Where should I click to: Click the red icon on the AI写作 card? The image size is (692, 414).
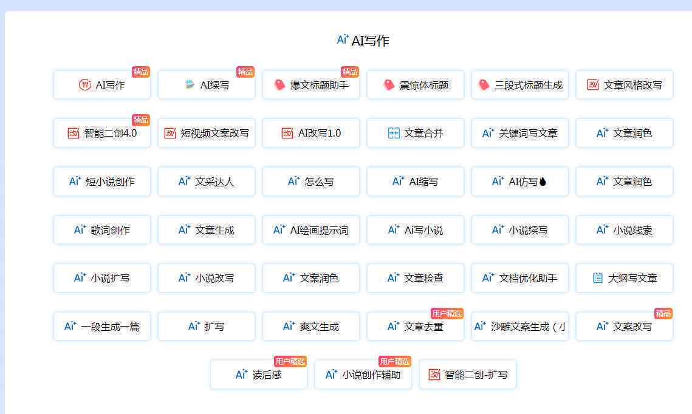click(84, 84)
